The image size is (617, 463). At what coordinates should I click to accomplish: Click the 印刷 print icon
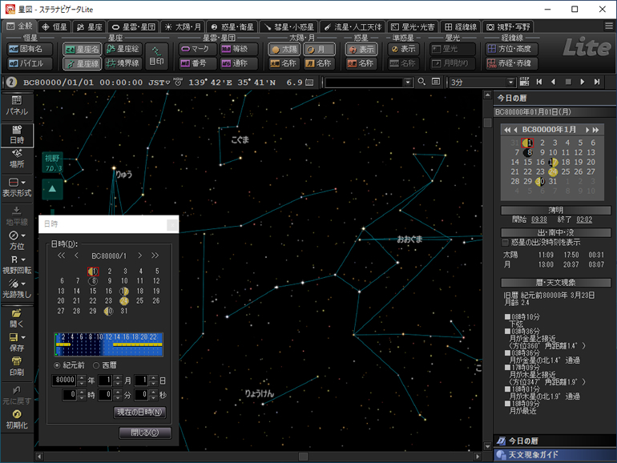click(x=17, y=366)
